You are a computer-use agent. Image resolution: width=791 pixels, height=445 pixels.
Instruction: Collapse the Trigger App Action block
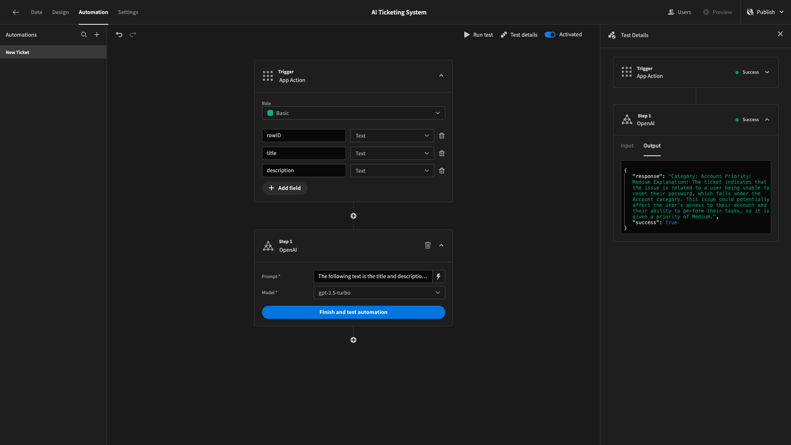point(441,76)
